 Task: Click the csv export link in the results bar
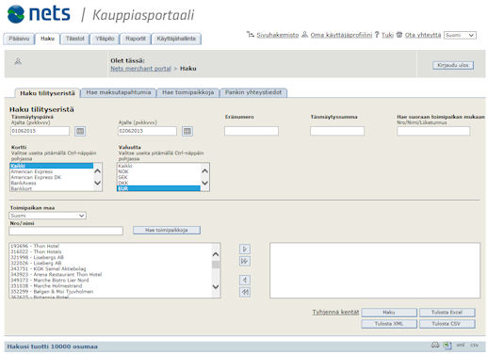click(x=474, y=346)
